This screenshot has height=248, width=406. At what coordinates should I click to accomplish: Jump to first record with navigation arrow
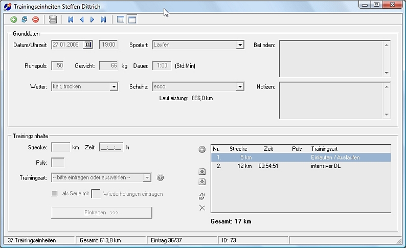coord(71,19)
